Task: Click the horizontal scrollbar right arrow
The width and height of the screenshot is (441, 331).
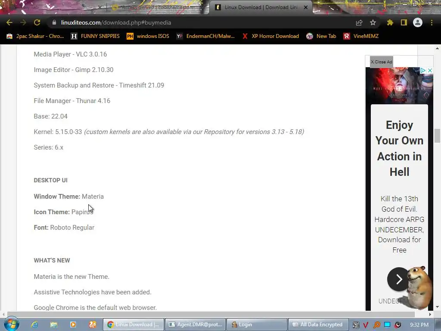Action: pyautogui.click(x=430, y=314)
